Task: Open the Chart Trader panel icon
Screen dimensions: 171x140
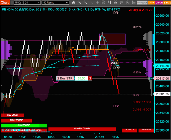Action: click(x=109, y=2)
